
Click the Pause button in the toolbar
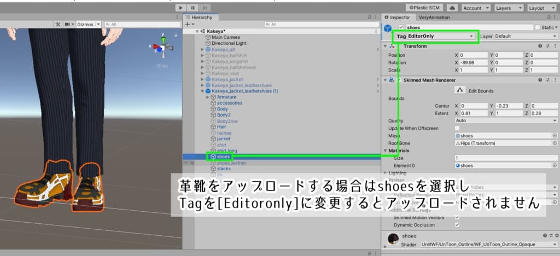193,8
